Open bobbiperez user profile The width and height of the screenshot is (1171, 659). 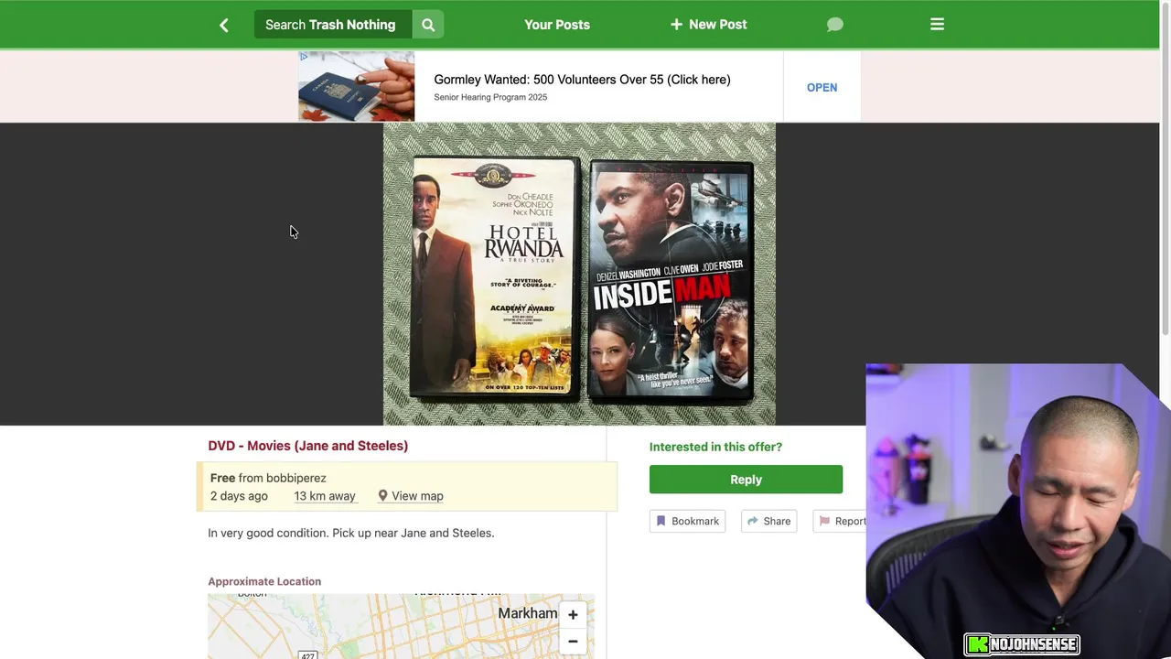click(295, 478)
